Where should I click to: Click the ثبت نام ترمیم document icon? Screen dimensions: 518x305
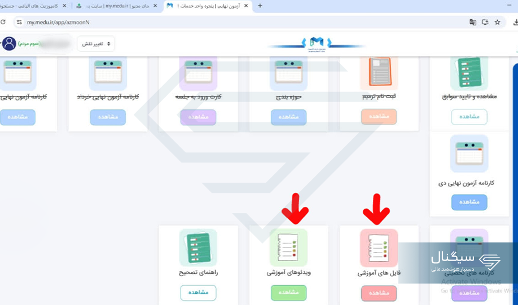coord(379,73)
